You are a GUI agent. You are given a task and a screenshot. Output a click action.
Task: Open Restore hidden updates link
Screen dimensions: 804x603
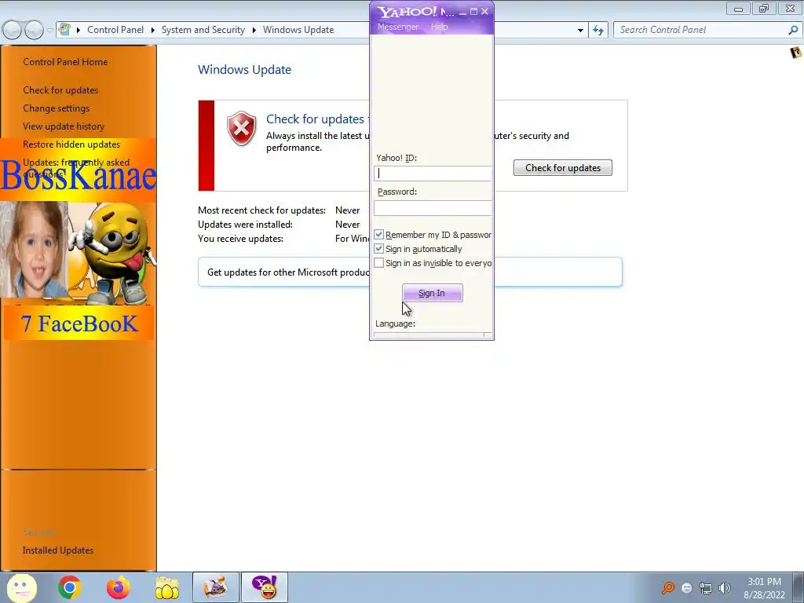(71, 144)
